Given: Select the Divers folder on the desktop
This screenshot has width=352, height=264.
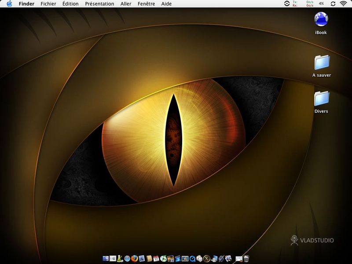Looking at the screenshot, I should [322, 98].
